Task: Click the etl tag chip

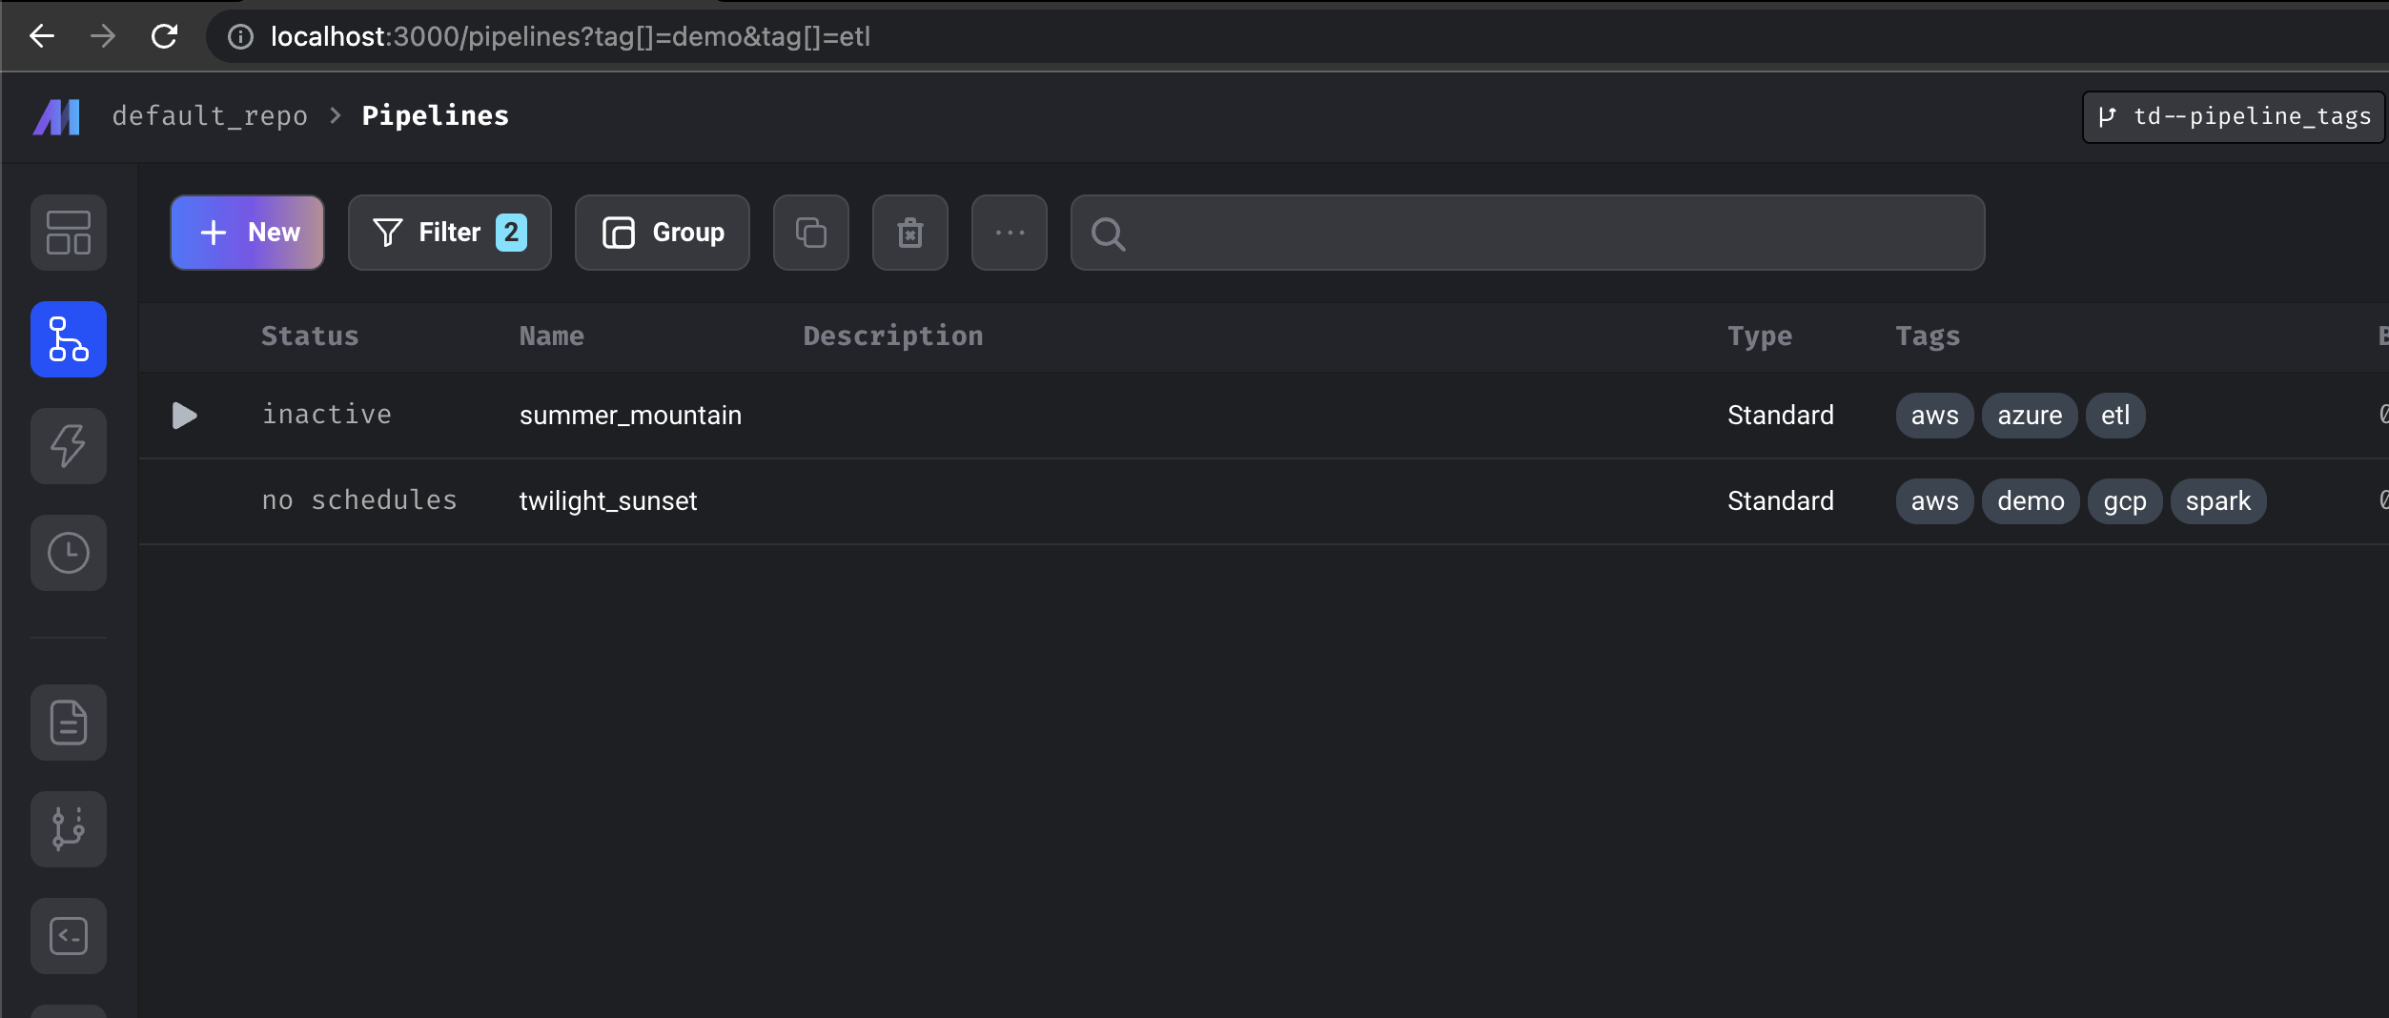Action: 2115,416
